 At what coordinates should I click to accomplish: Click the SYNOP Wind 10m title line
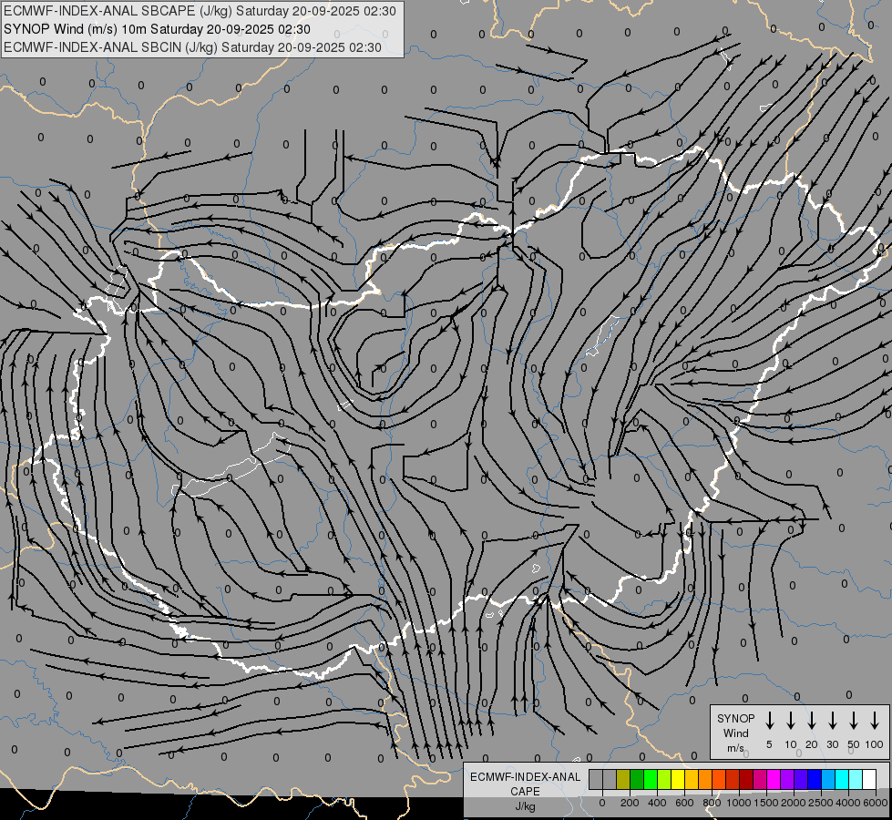coord(157,29)
